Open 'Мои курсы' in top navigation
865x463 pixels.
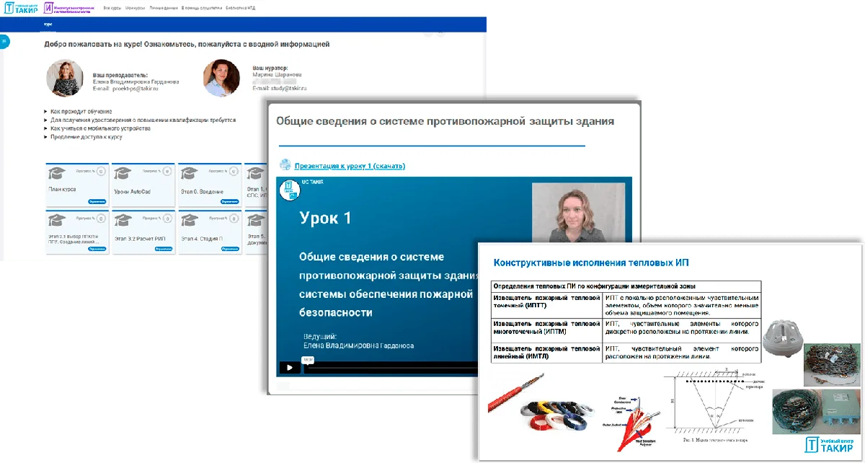pos(134,8)
